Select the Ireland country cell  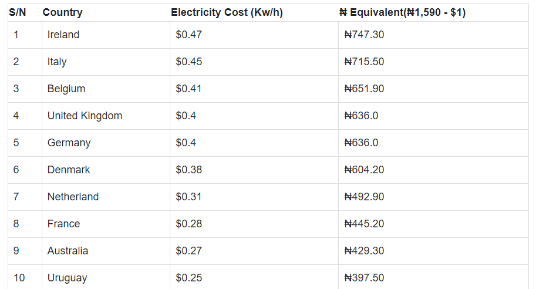63,35
